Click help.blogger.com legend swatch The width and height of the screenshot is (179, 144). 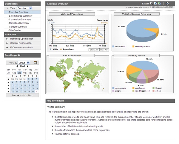(133, 91)
